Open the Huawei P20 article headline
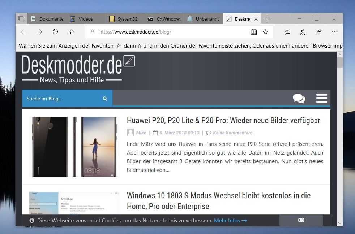 (223, 121)
